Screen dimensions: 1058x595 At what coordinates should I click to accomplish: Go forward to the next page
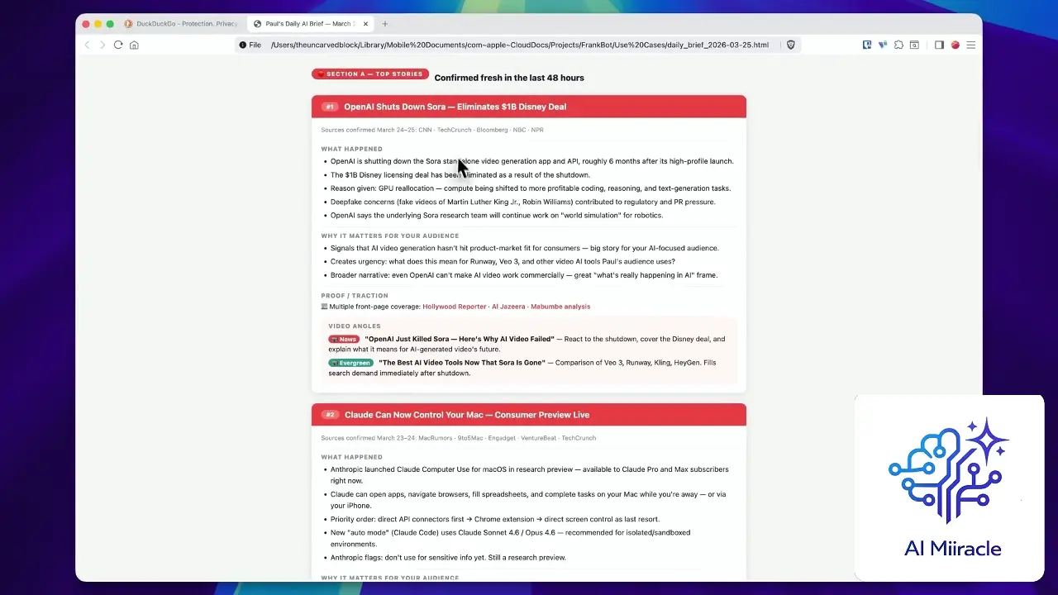click(102, 45)
